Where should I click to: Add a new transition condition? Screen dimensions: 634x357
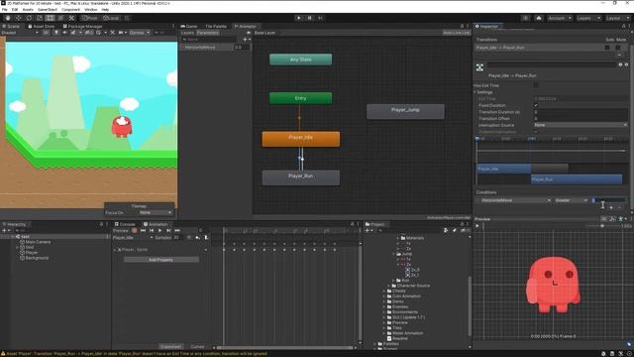611,207
